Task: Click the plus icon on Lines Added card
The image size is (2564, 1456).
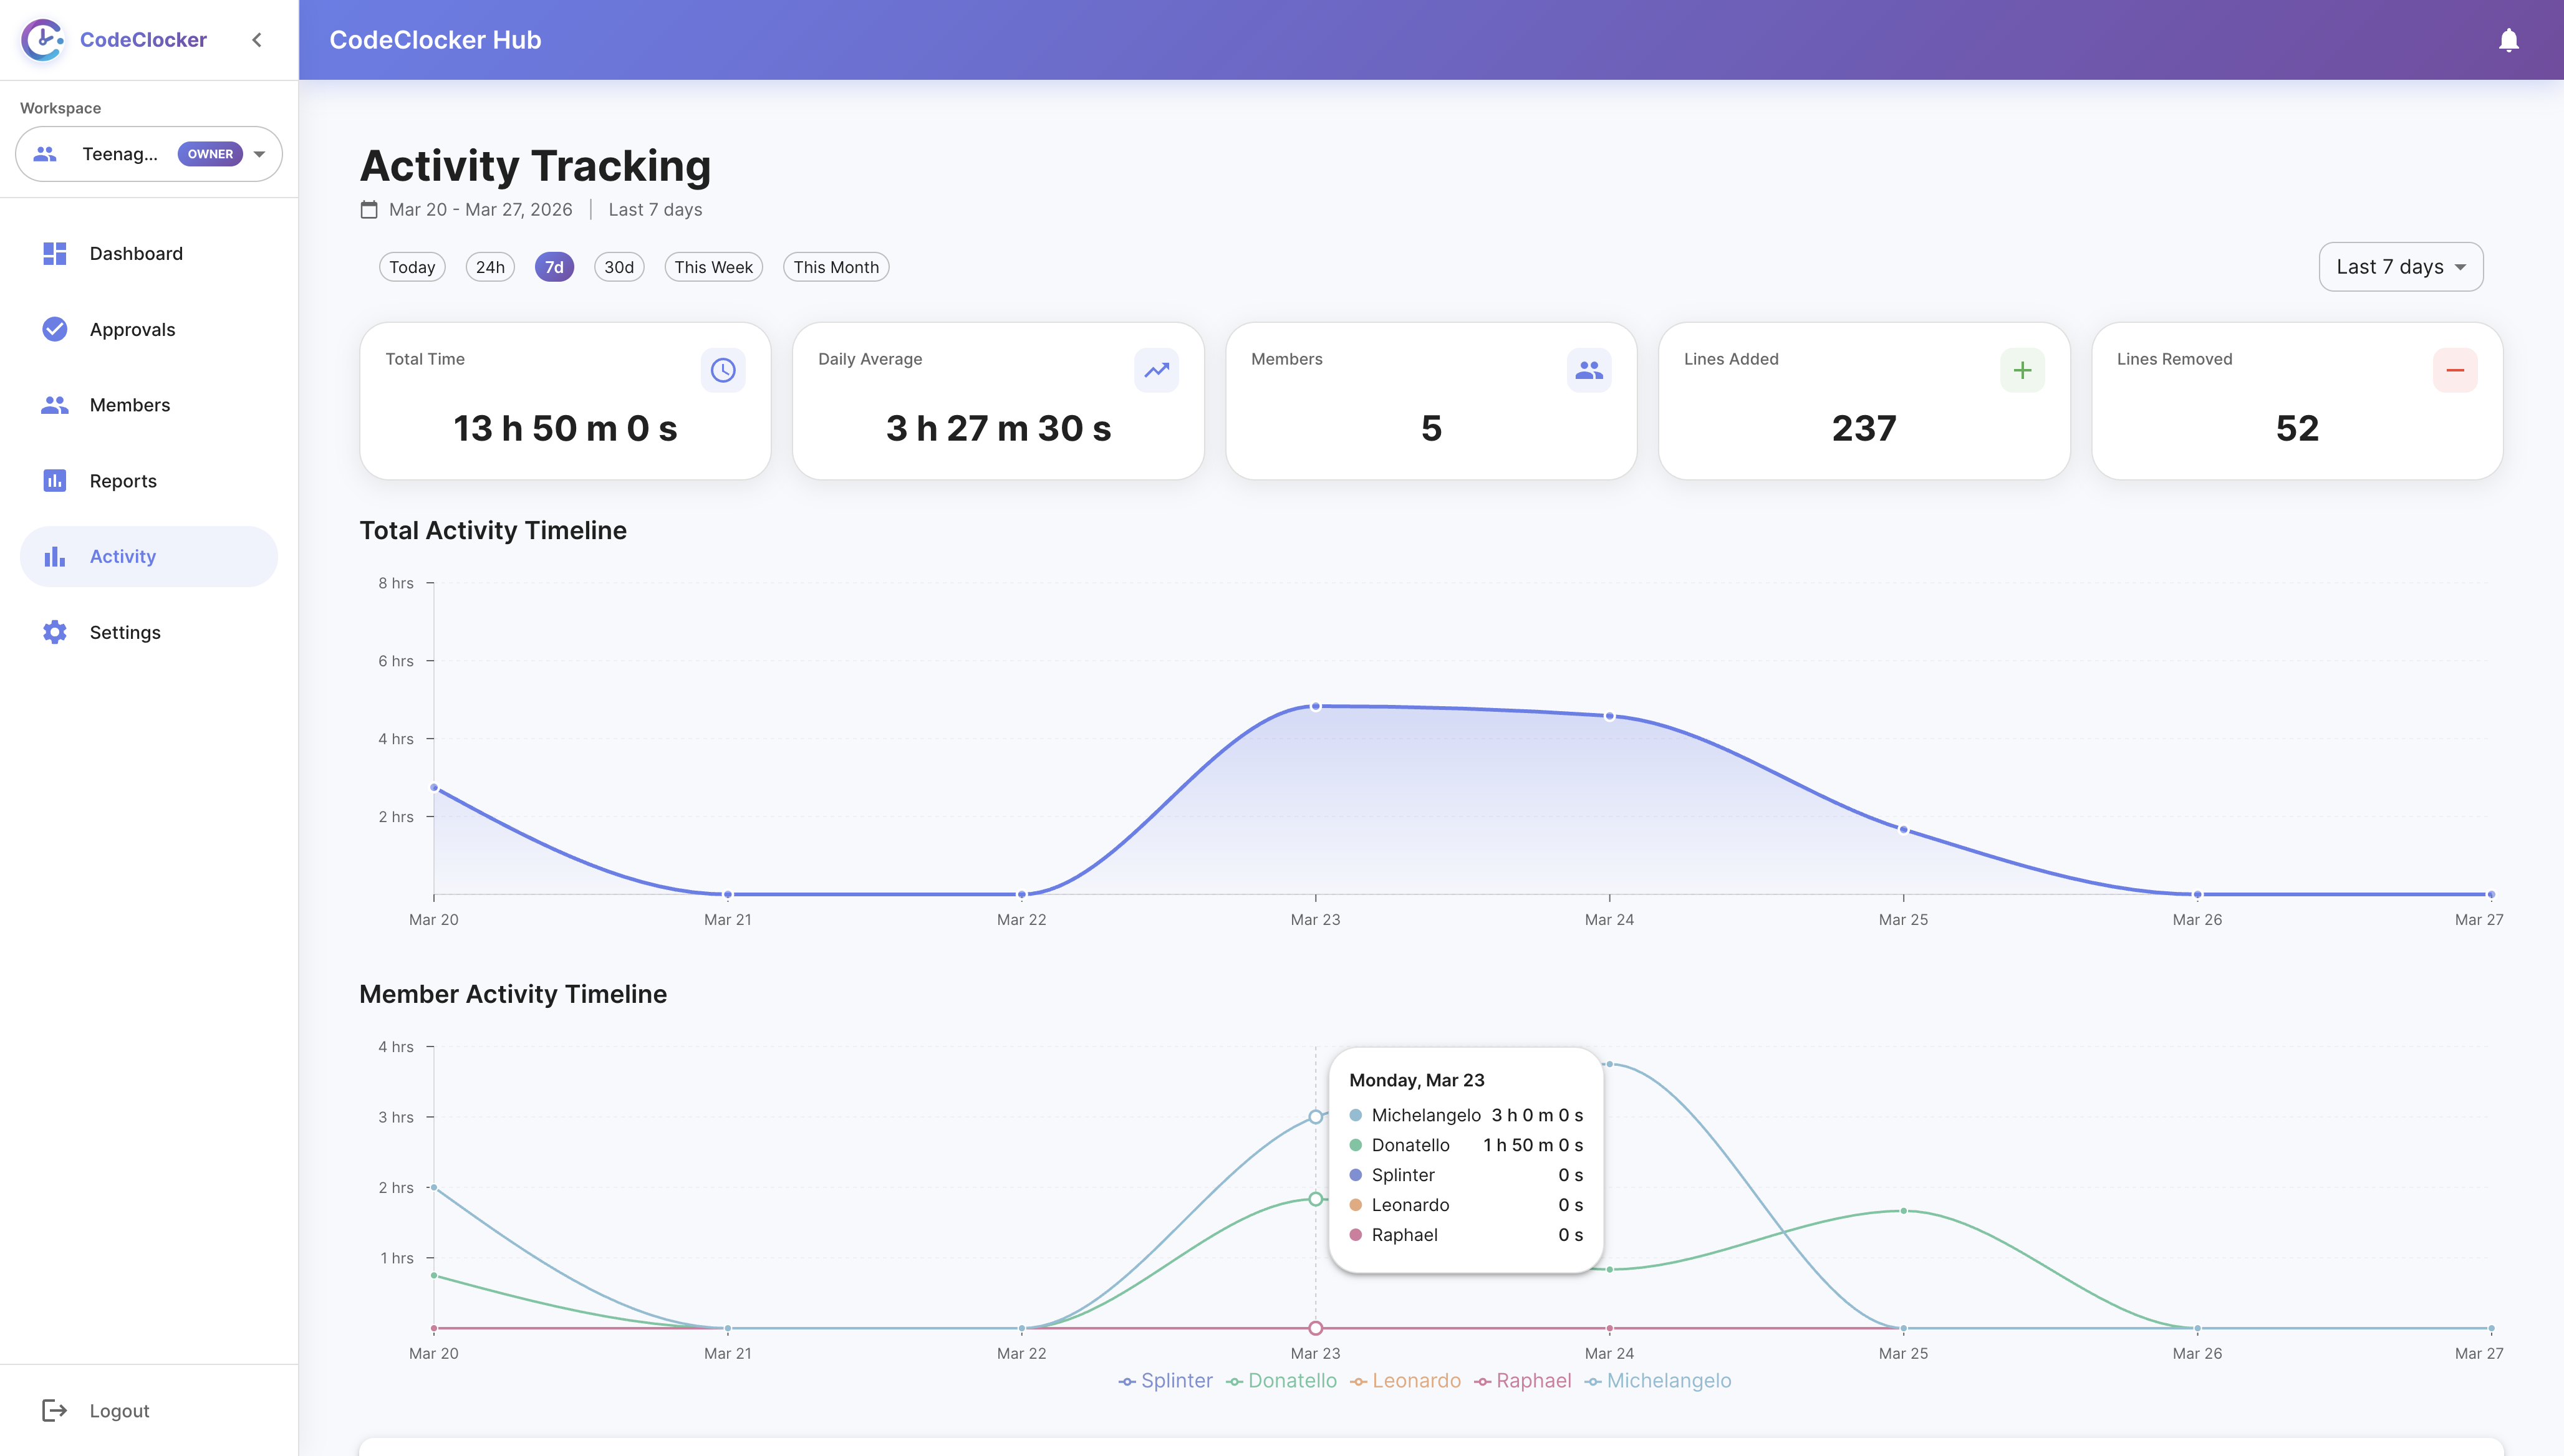Action: pyautogui.click(x=2023, y=370)
